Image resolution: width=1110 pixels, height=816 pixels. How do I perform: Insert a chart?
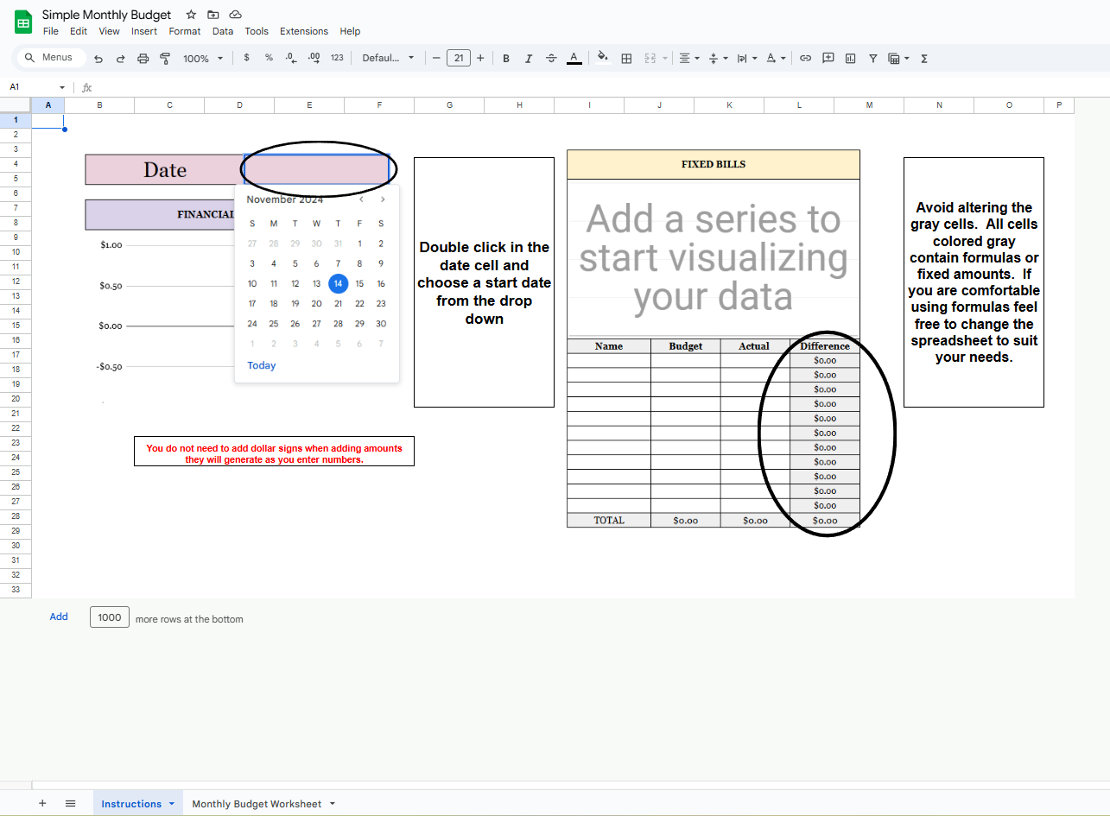coord(850,58)
